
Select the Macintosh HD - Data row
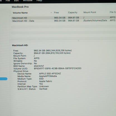pyautogui.click(x=64, y=21)
